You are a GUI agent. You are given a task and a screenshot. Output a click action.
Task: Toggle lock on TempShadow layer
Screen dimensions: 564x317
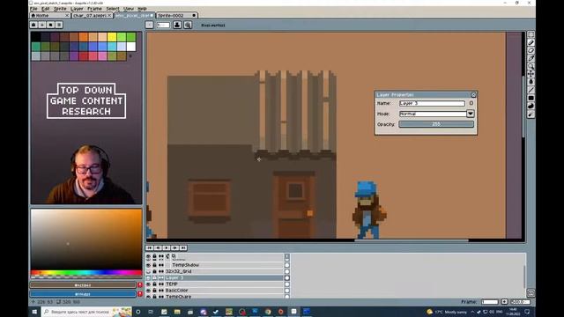155,265
